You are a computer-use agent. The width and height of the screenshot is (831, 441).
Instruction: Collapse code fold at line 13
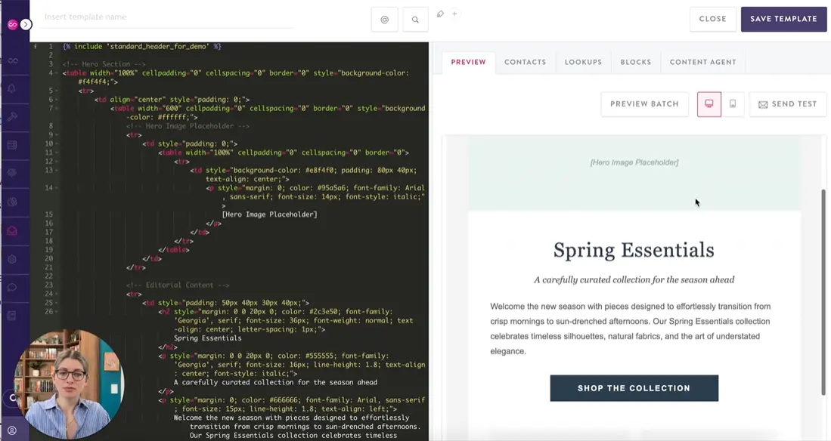57,171
